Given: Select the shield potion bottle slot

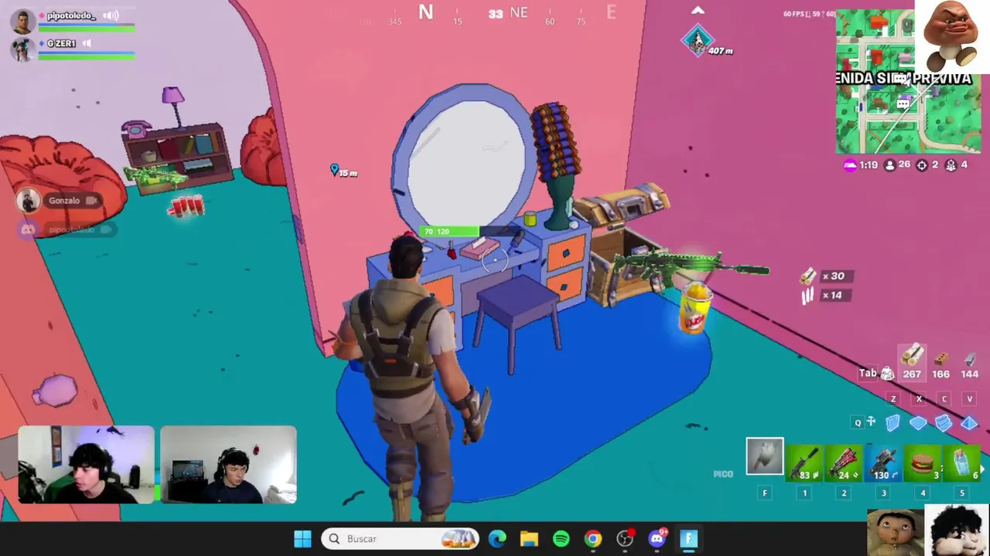Looking at the screenshot, I should click(x=962, y=463).
